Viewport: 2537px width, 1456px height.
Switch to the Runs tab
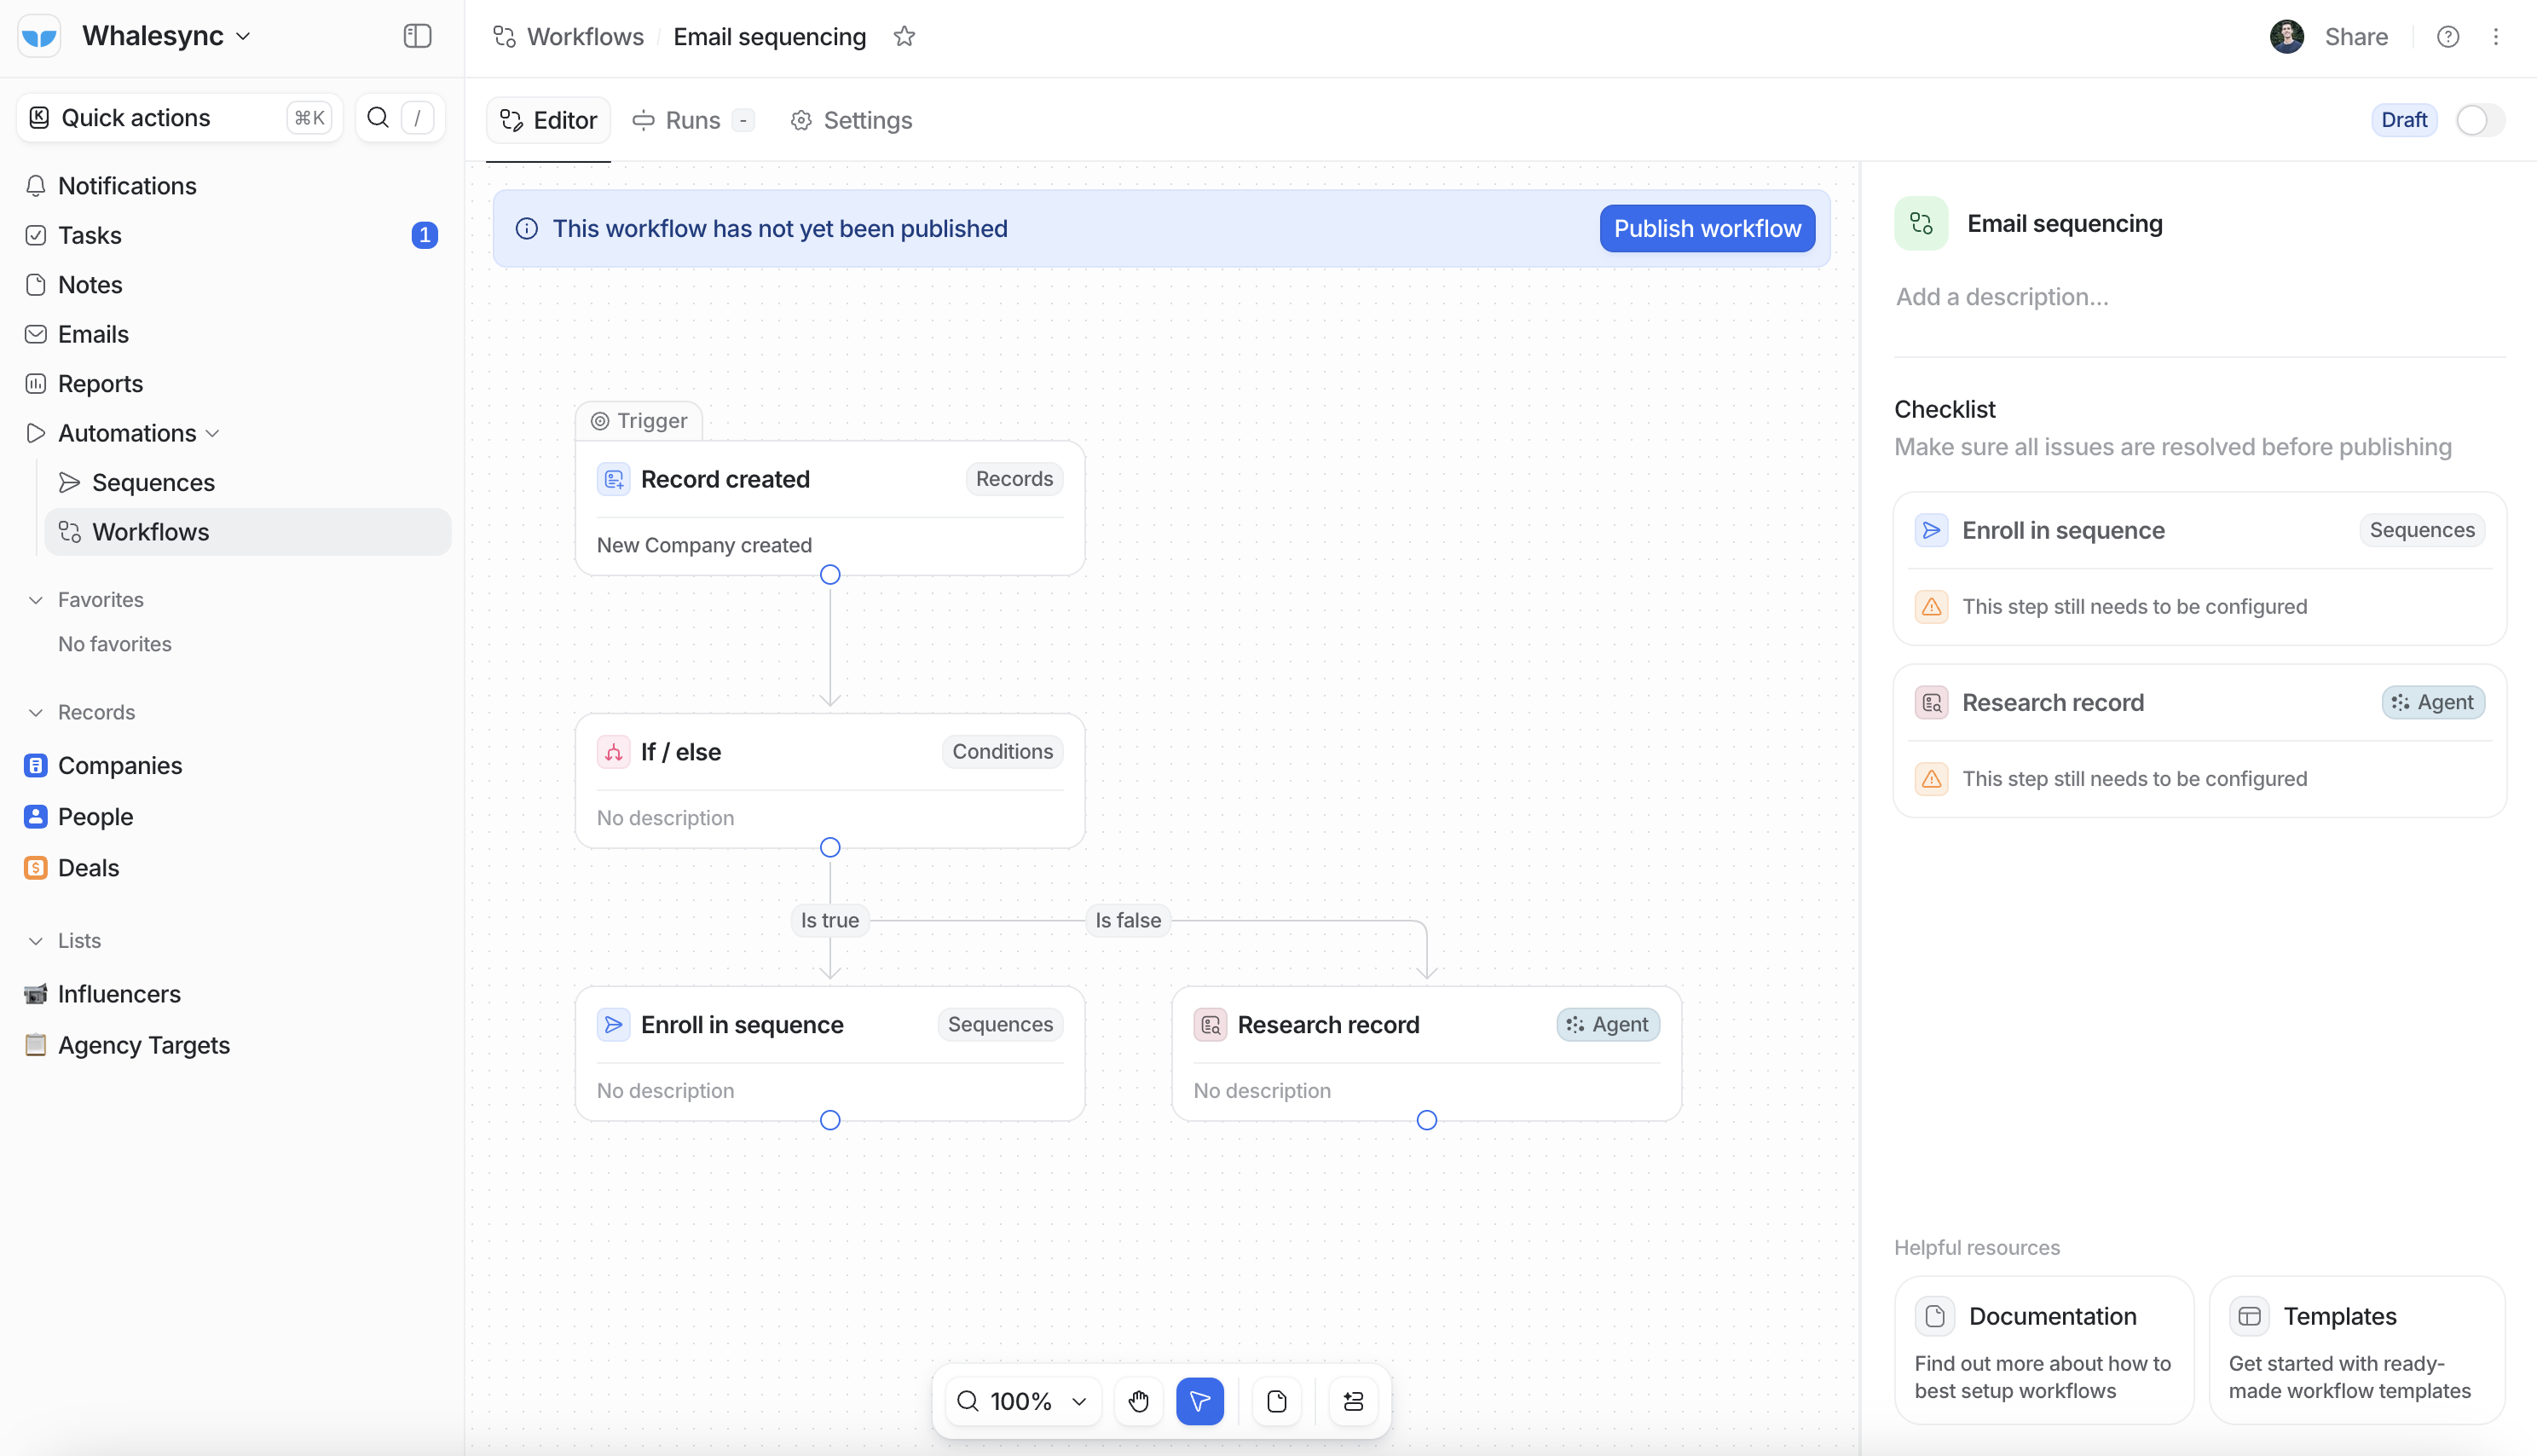click(x=692, y=120)
